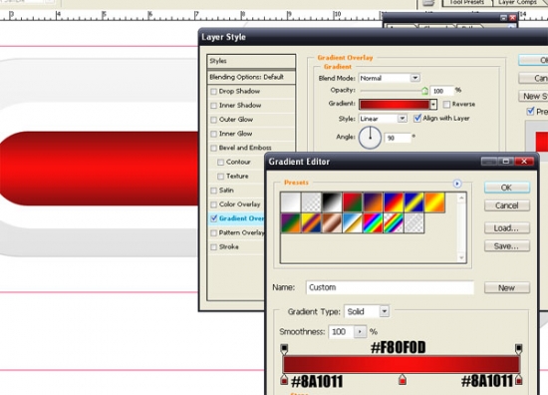Open the Gradient Type Solid dropdown
548x395 pixels.
367,311
